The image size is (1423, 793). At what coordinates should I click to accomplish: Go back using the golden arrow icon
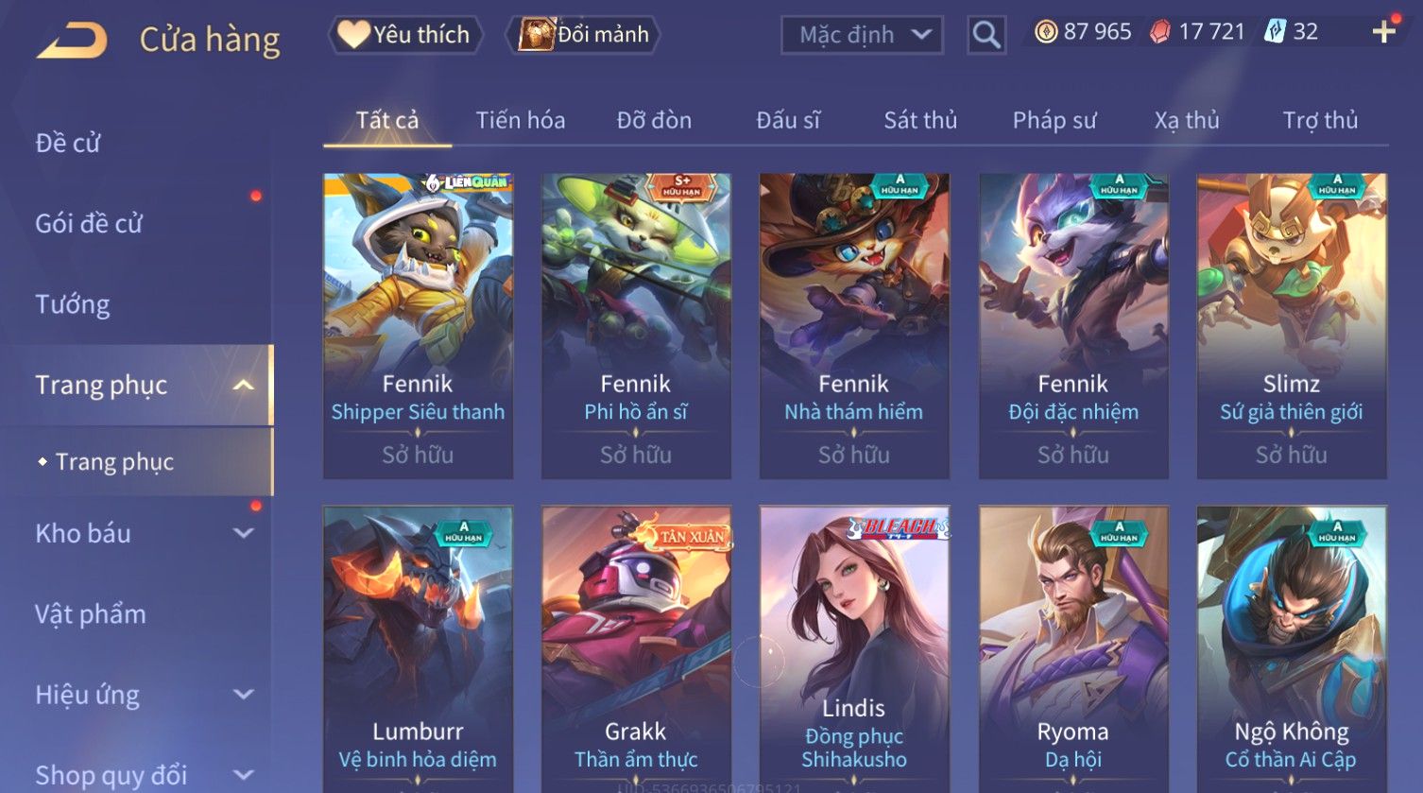pos(72,41)
